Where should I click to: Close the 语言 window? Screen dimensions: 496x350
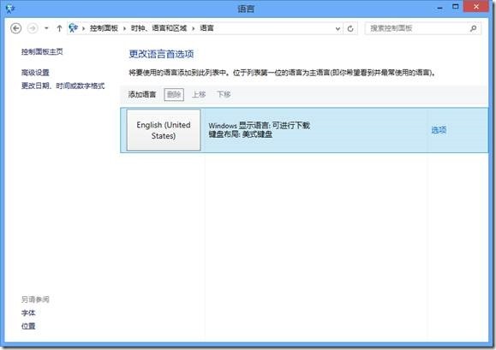click(x=476, y=7)
